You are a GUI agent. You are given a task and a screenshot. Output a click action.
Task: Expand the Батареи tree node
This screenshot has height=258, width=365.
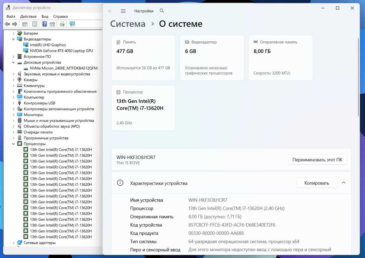tap(14, 33)
